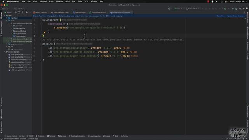The width and height of the screenshot is (249, 140).
Task: Collapse the java folder node
Action: pos(7,21)
